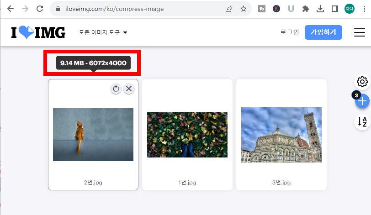The width and height of the screenshot is (371, 215).
Task: Open the green profile avatar
Action: click(350, 9)
